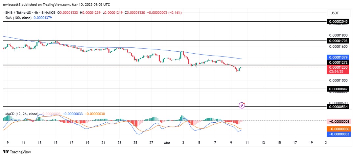Click the publisher text owiescott8 at top
355x157 pixels.
pyautogui.click(x=11, y=4)
